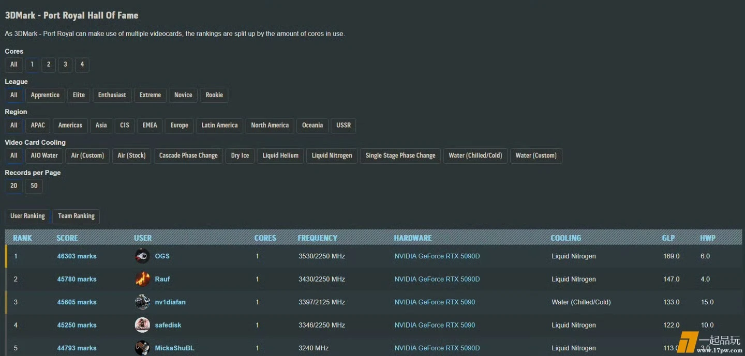
Task: Filter by AIO Water cooling
Action: (44, 156)
